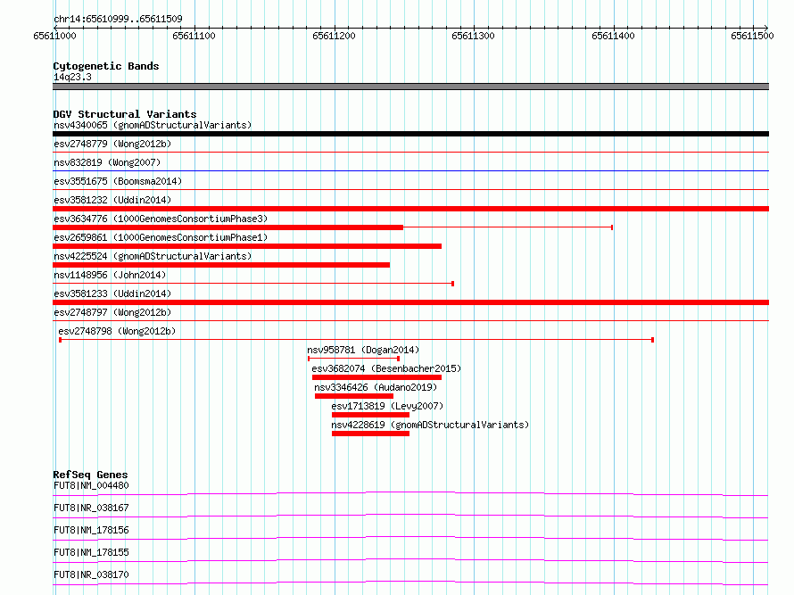Click the chr14:65610999..65611509 location text
This screenshot has width=794, height=595.
point(118,19)
